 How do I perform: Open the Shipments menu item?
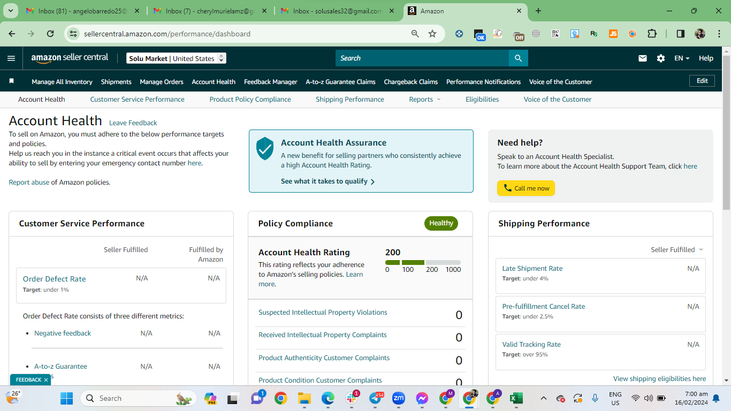coord(116,82)
